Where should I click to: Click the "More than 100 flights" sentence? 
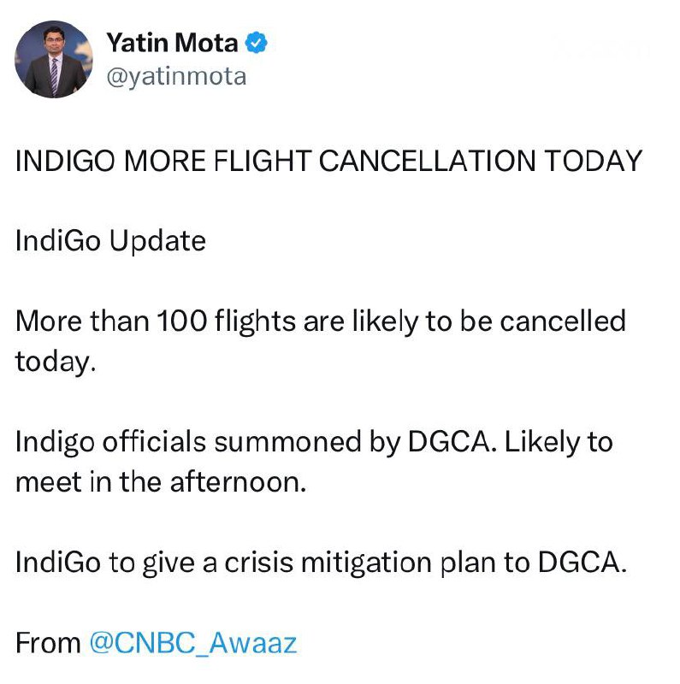[x=321, y=321]
